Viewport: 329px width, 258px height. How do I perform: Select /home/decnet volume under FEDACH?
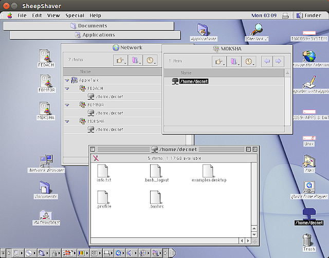point(105,97)
